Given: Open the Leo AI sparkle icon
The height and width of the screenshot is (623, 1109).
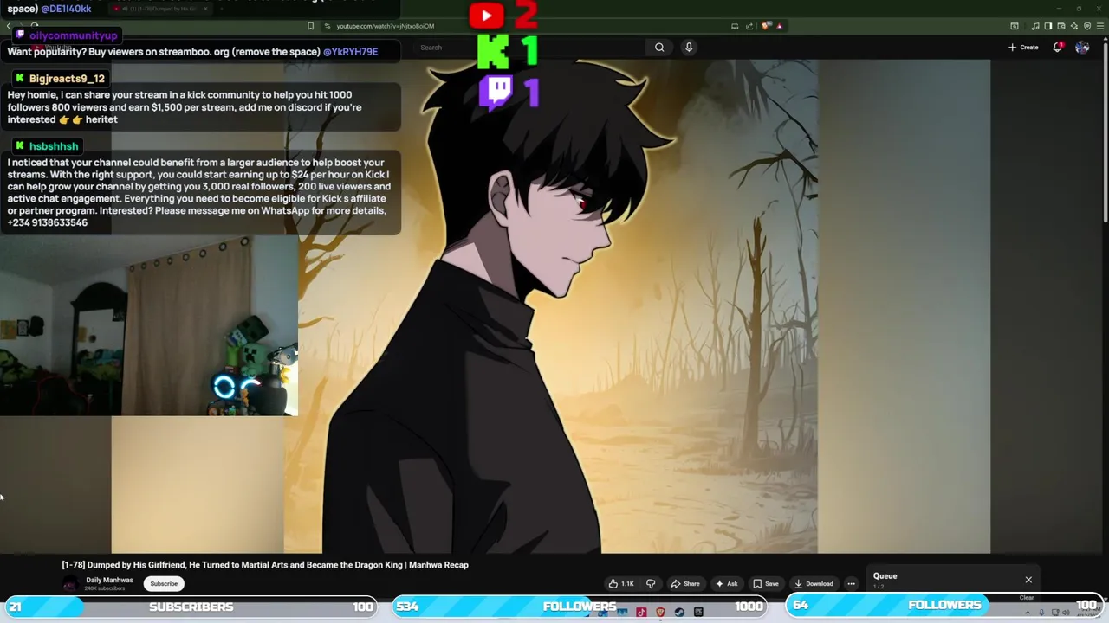Looking at the screenshot, I should point(1074,26).
